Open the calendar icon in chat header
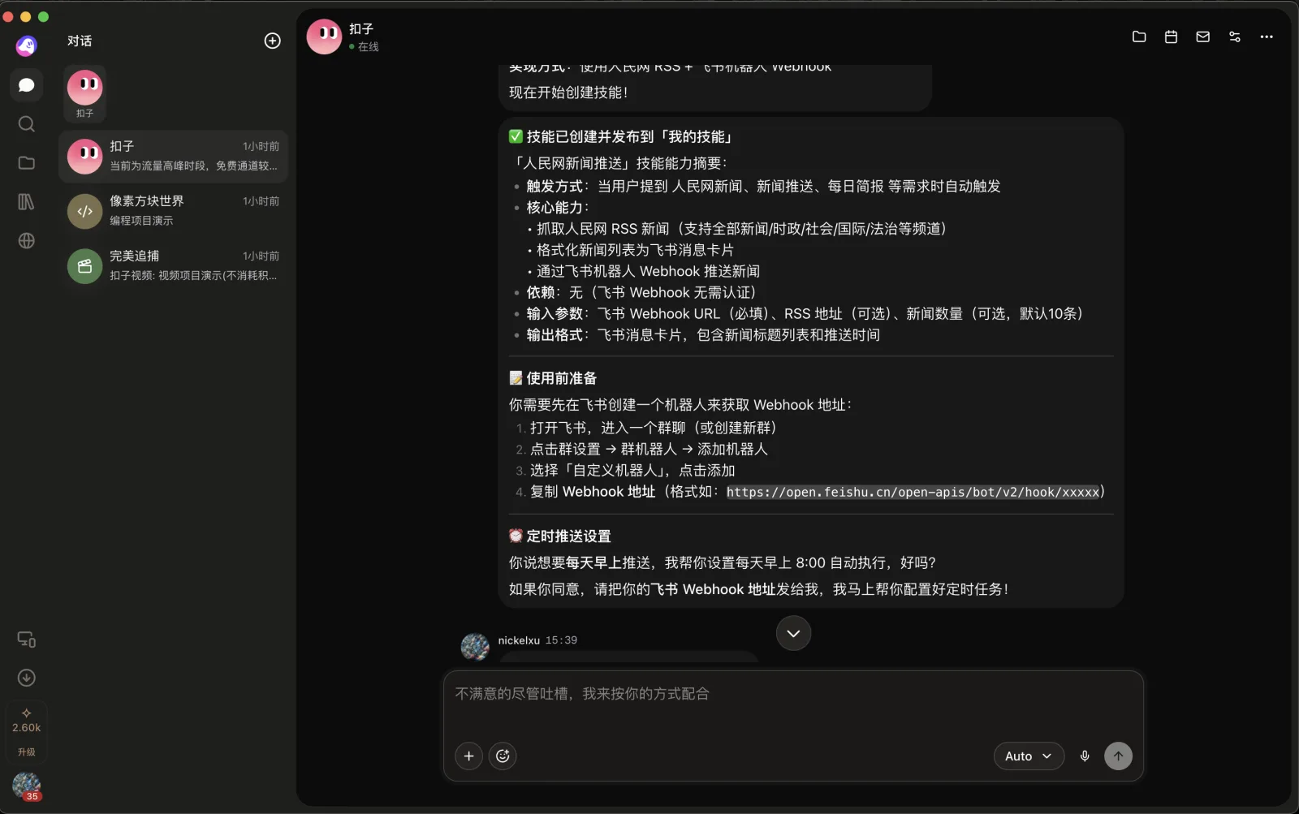The width and height of the screenshot is (1299, 814). (1171, 37)
